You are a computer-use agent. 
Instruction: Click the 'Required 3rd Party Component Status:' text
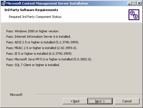coord(35,17)
